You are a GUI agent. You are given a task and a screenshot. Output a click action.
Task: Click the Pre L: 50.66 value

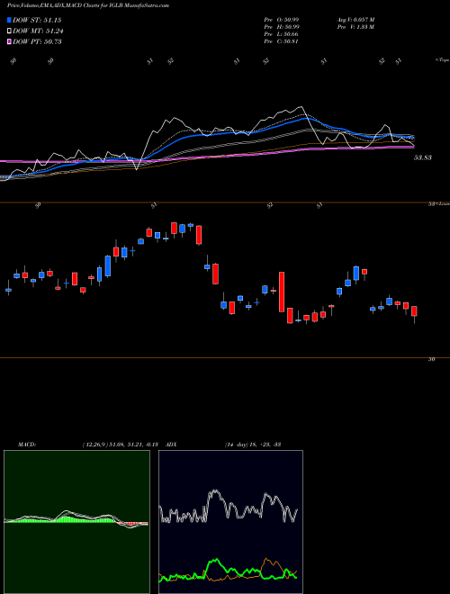click(282, 34)
